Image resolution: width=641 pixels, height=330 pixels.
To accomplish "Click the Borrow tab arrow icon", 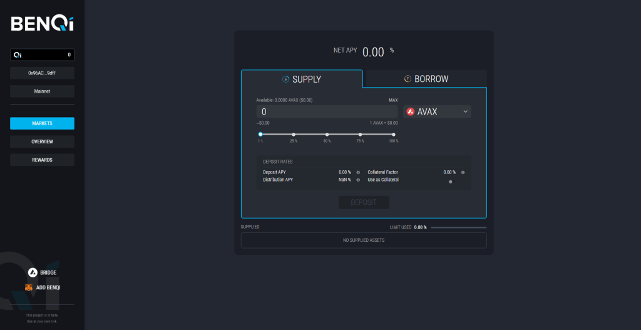I will click(x=408, y=79).
